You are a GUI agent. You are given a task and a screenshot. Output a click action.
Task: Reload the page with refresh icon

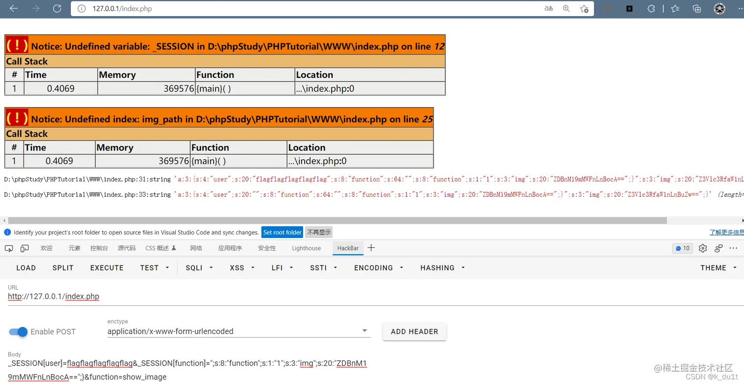pos(57,8)
